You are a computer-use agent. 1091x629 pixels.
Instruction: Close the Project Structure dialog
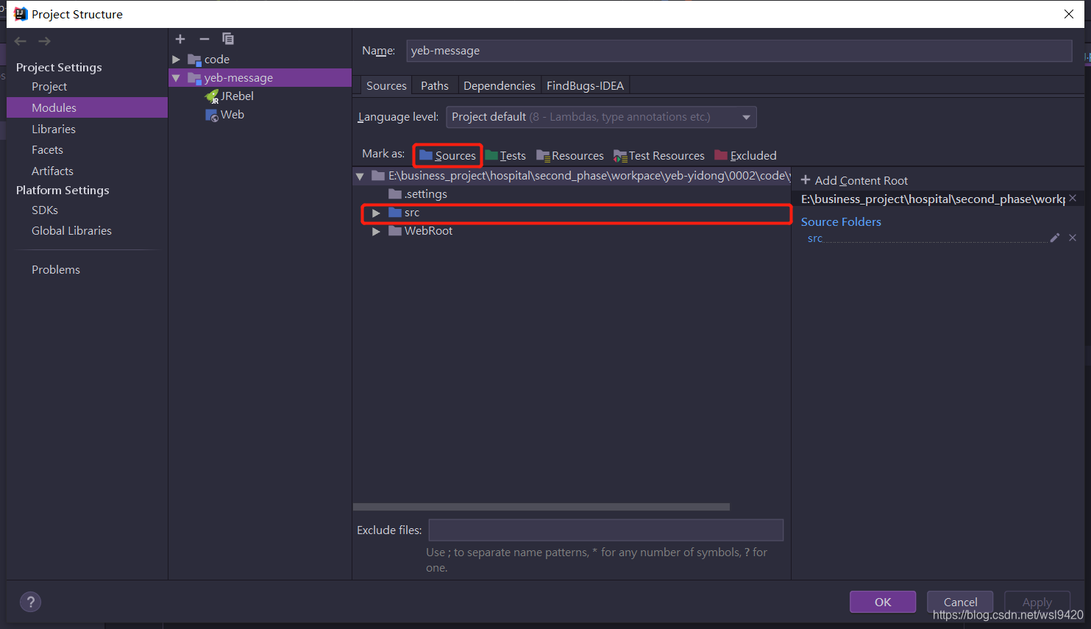(x=1069, y=14)
